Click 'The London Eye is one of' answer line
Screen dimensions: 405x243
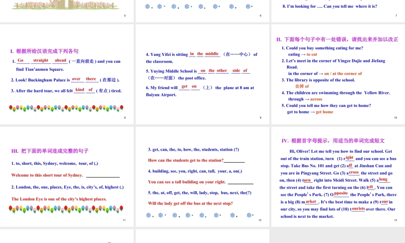click(59, 199)
